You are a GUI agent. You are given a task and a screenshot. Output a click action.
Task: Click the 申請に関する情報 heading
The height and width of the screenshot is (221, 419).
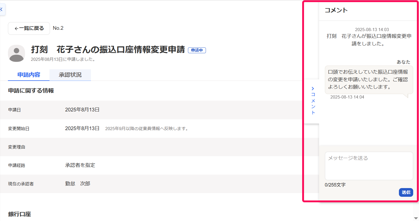coord(31,91)
